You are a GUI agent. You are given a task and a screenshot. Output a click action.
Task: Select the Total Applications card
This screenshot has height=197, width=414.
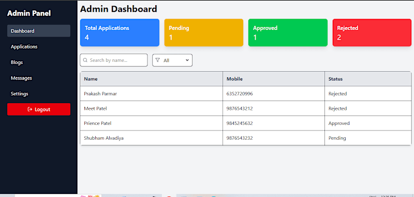[120, 32]
